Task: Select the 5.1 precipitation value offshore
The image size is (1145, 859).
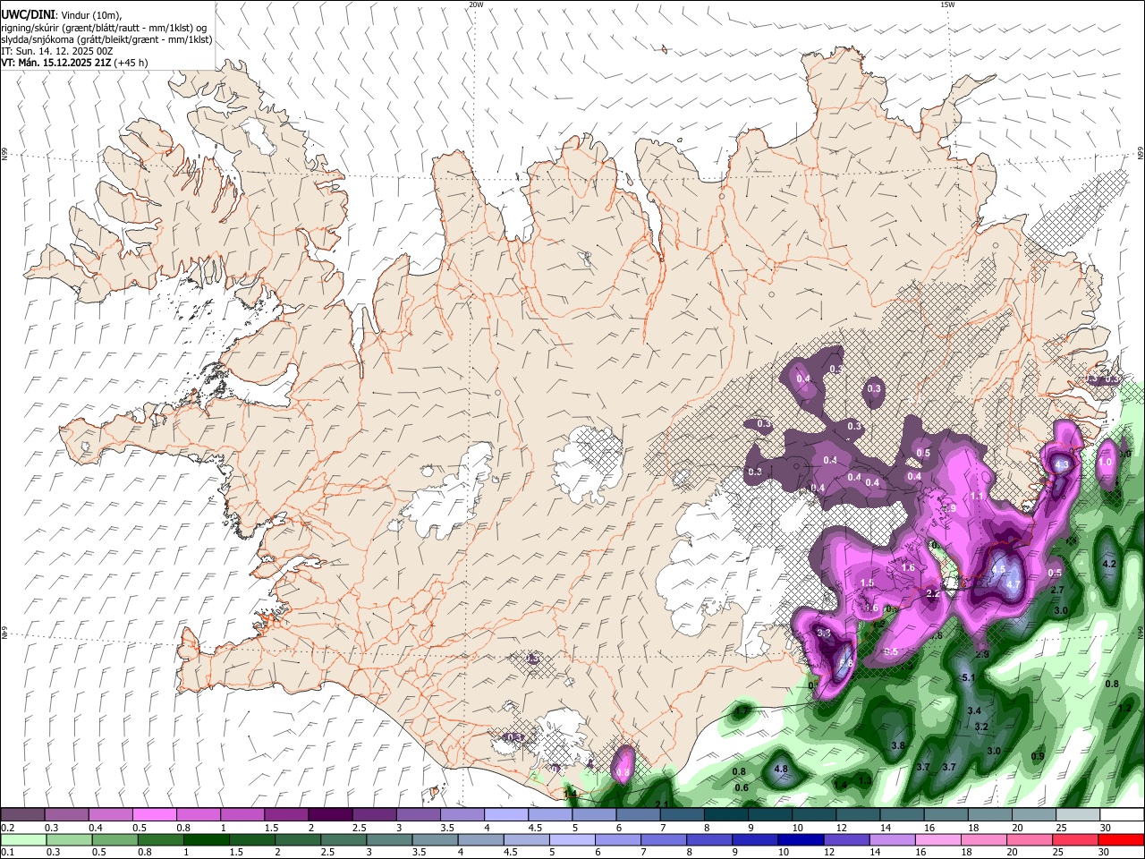Action: (x=968, y=678)
